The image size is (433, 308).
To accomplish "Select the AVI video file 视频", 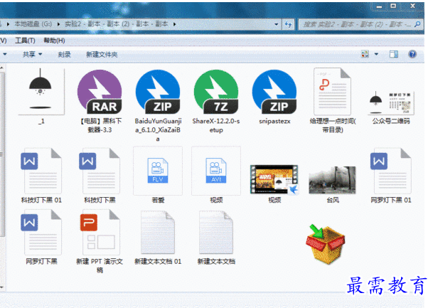I will pyautogui.click(x=216, y=171).
